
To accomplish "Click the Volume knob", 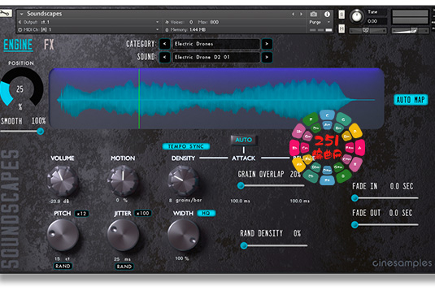I will [x=63, y=180].
